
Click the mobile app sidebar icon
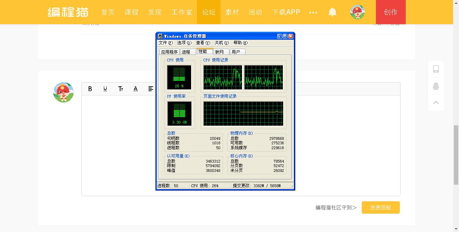click(x=436, y=69)
